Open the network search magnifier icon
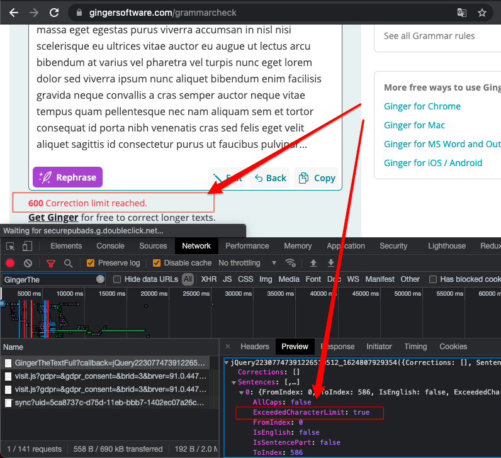 [x=68, y=263]
